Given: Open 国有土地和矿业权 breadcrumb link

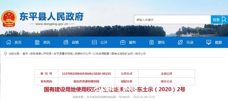Looking at the screenshot, I should [122, 54].
